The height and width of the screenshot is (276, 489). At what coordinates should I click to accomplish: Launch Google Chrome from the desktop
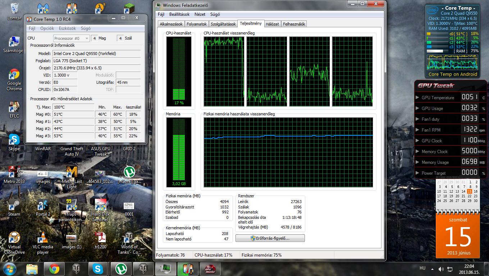[14, 80]
